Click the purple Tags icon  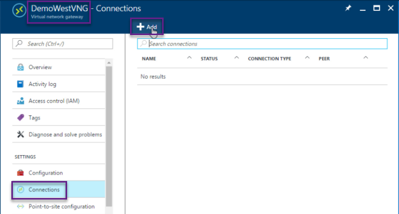[x=21, y=118]
